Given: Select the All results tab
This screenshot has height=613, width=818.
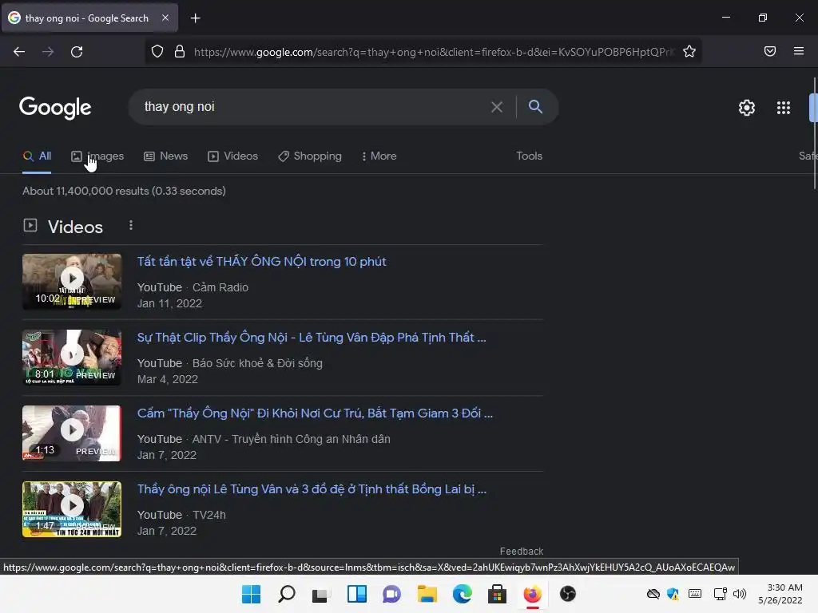Looking at the screenshot, I should click(x=37, y=156).
